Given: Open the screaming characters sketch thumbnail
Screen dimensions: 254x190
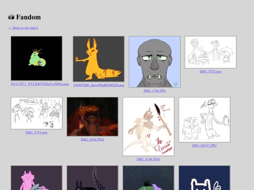Looking at the screenshot, I should [37, 113].
